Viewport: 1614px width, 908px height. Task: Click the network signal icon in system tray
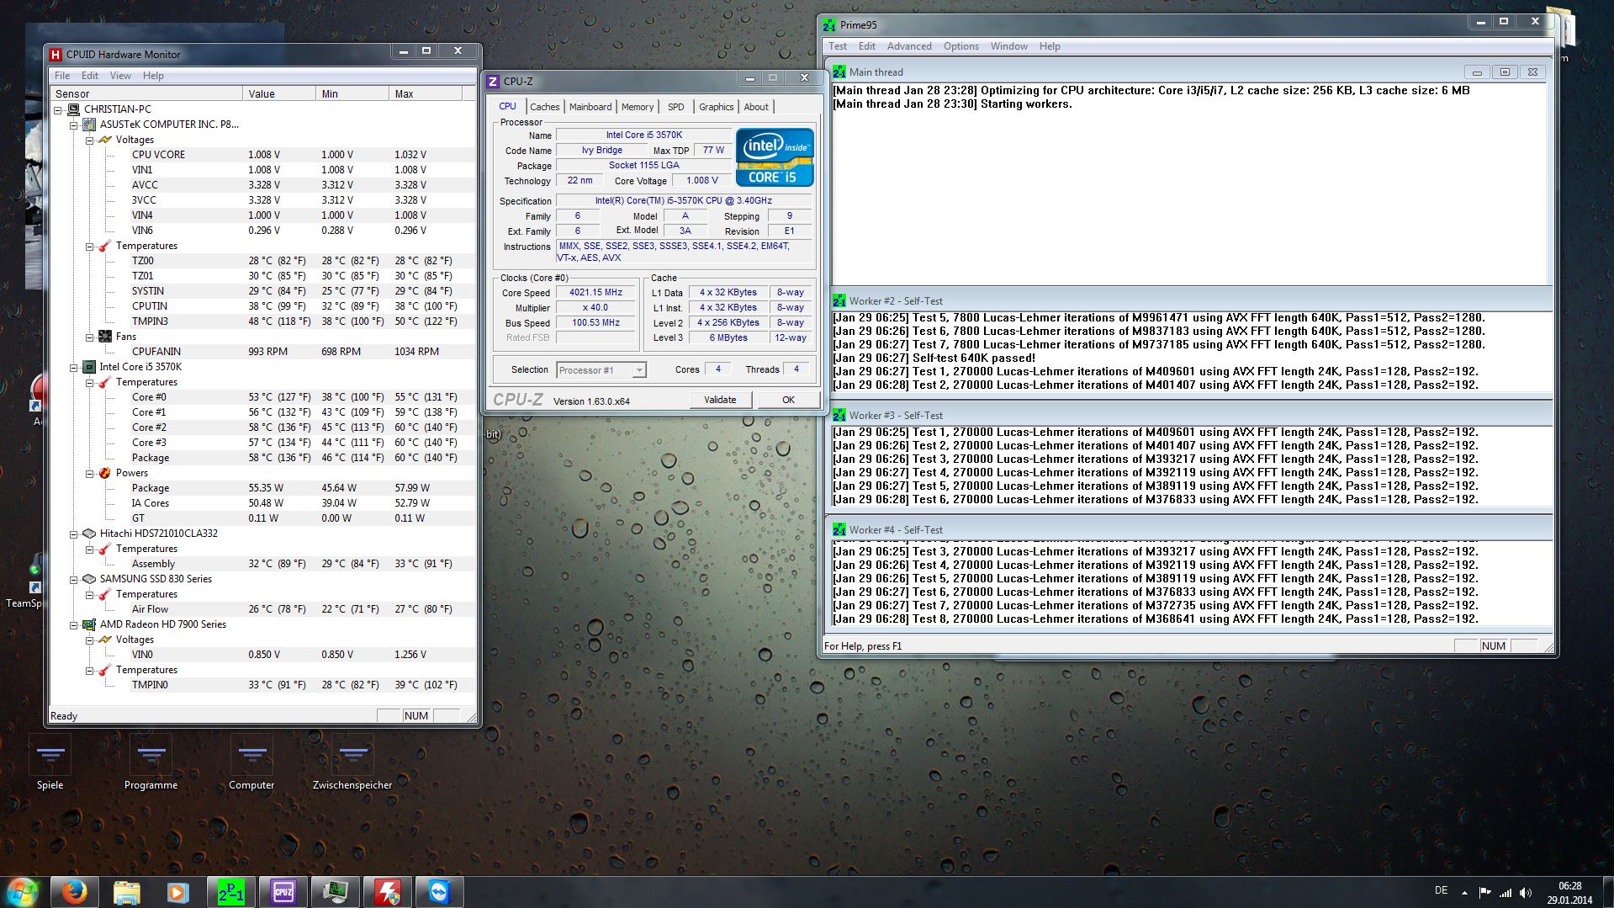1506,892
